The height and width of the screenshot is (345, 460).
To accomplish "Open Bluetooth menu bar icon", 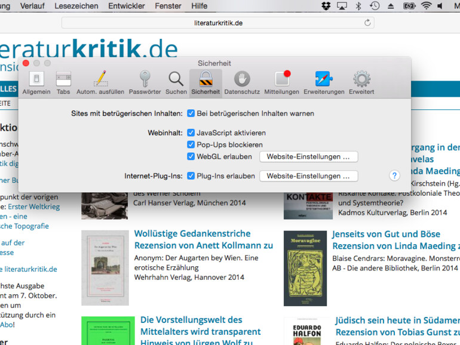I will [x=358, y=6].
